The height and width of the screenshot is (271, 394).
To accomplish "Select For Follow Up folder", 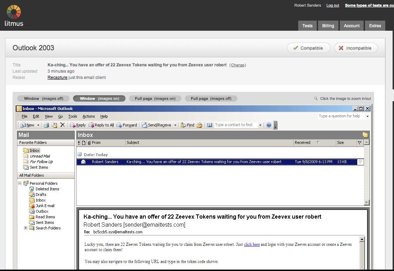I will point(38,162).
